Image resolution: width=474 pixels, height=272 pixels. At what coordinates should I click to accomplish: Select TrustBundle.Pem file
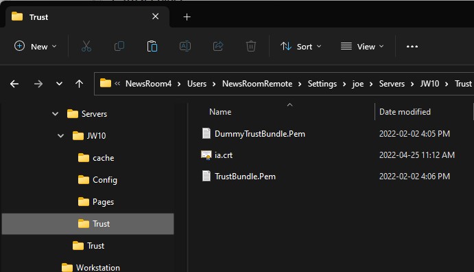(245, 177)
